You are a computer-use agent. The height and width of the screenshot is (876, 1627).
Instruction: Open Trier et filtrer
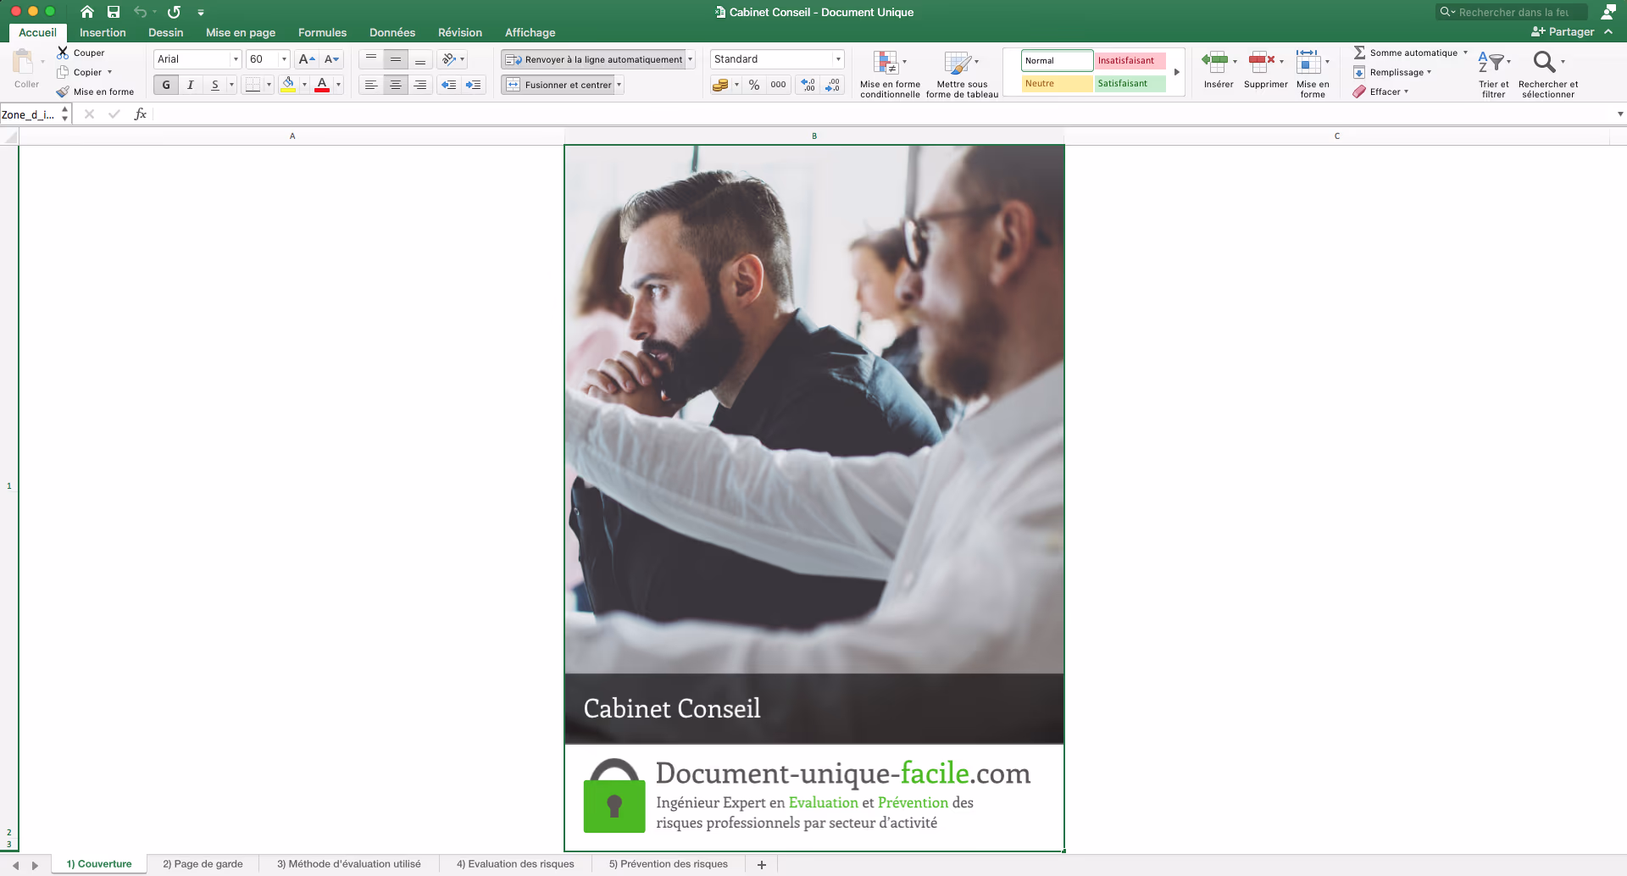click(x=1493, y=75)
